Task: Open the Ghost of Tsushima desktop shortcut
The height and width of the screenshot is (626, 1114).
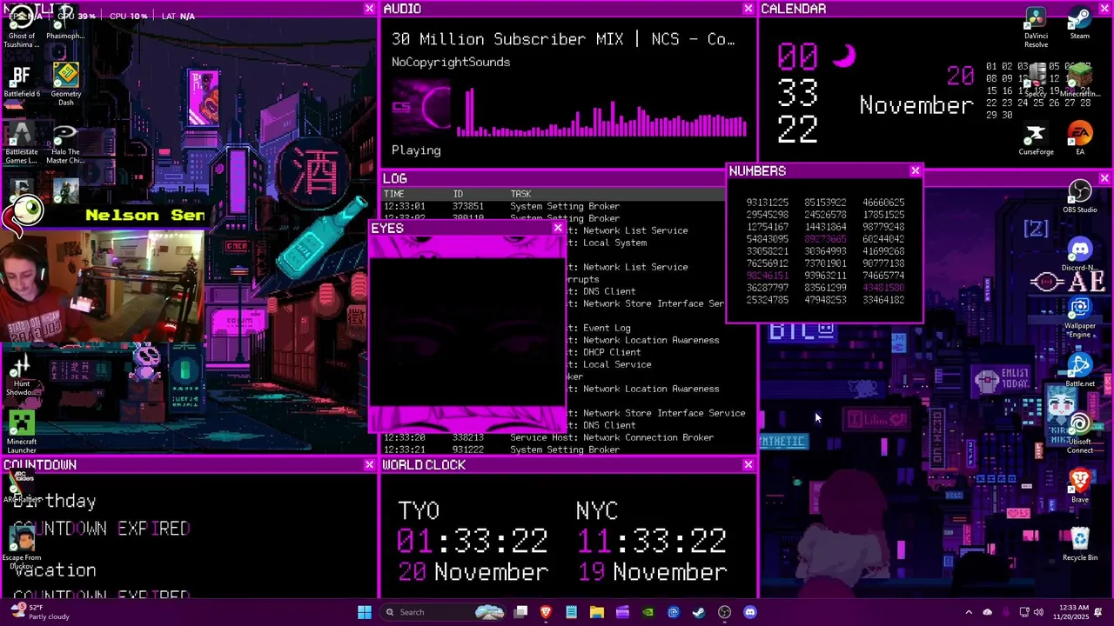Action: [21, 26]
